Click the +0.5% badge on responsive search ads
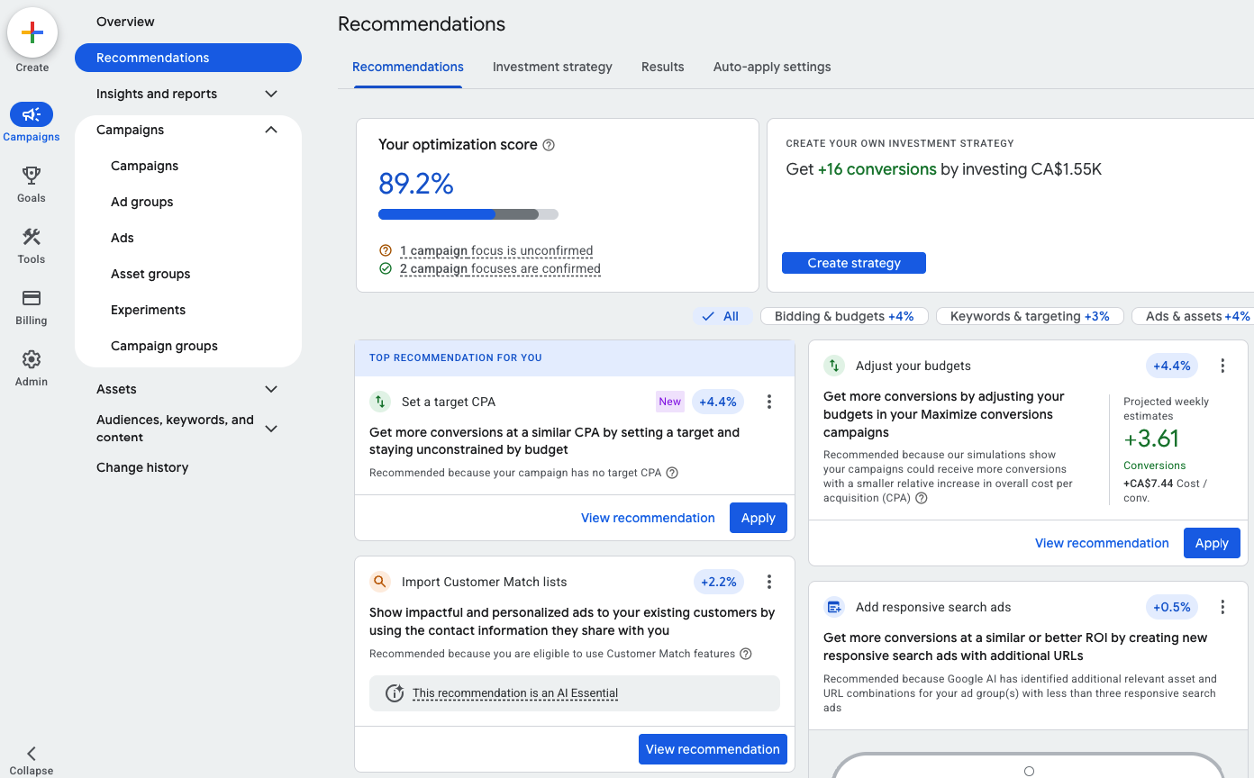1254x778 pixels. [x=1171, y=607]
